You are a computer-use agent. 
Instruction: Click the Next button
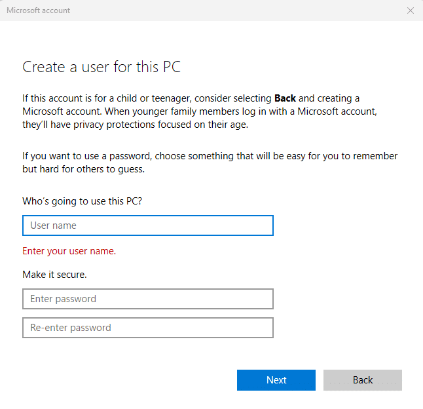pyautogui.click(x=276, y=380)
